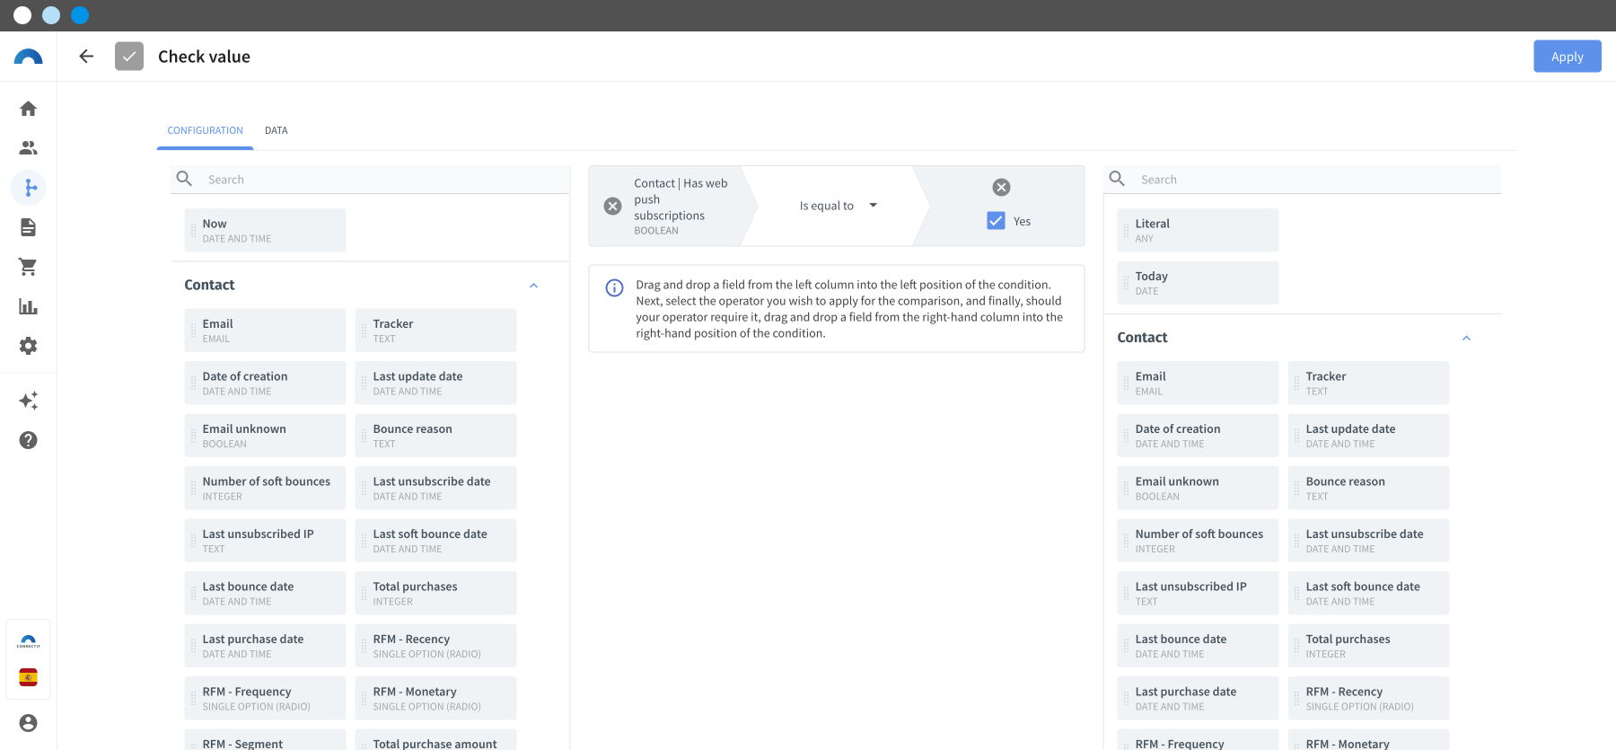Image resolution: width=1616 pixels, height=750 pixels.
Task: Select right column Last bounce date field
Action: pos(1198,646)
